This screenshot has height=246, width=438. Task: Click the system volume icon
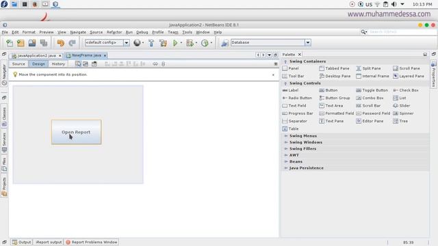click(394, 4)
